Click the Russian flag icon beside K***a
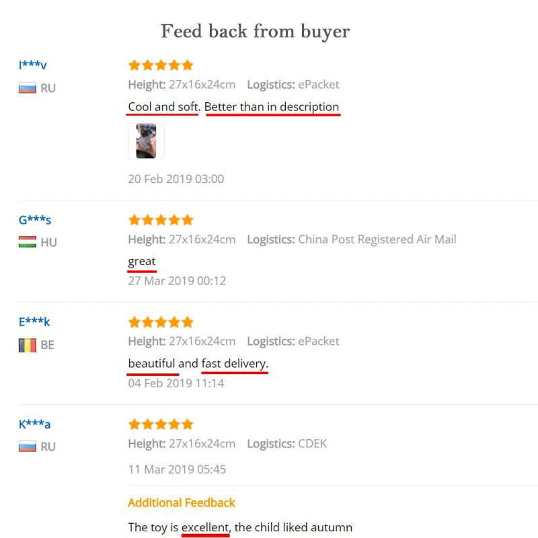 (x=27, y=447)
